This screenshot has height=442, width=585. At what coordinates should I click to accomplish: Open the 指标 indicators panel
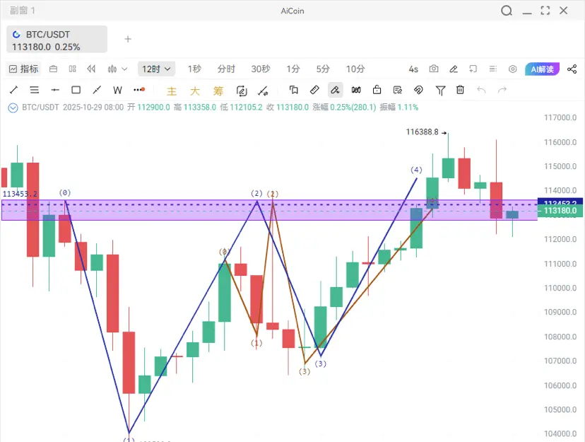pos(23,69)
